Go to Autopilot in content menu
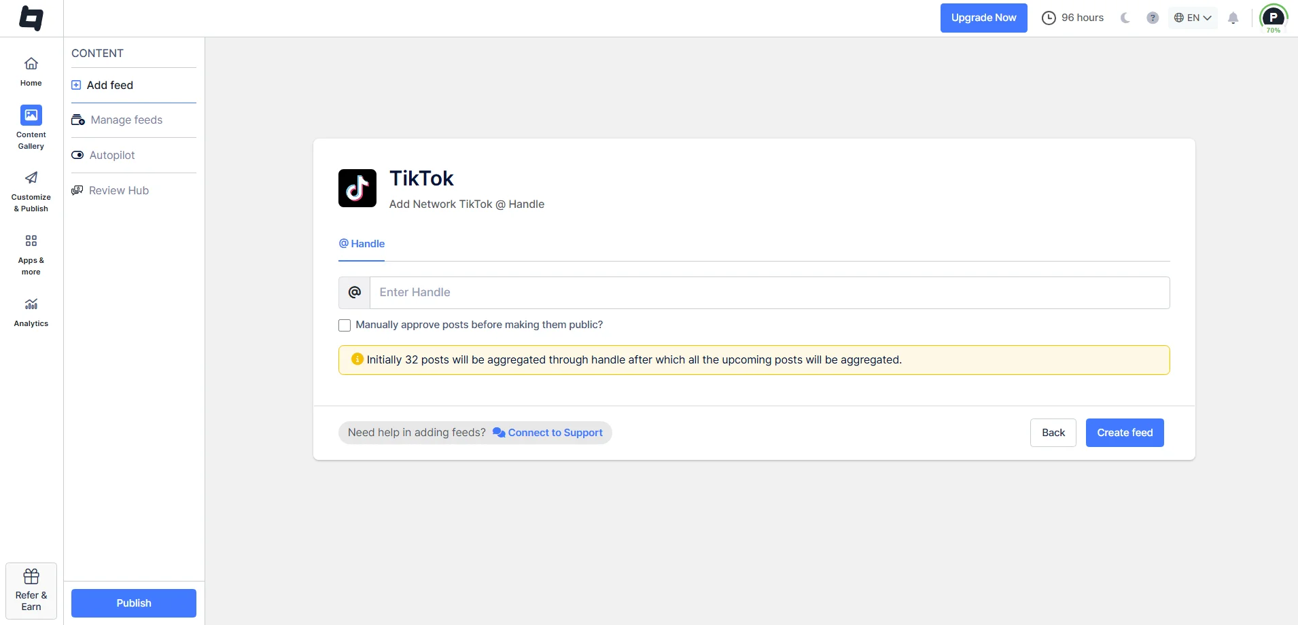This screenshot has height=625, width=1298. [x=112, y=156]
